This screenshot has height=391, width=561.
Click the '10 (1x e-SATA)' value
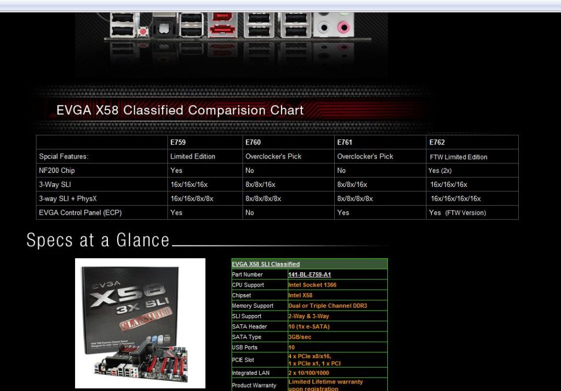(309, 326)
